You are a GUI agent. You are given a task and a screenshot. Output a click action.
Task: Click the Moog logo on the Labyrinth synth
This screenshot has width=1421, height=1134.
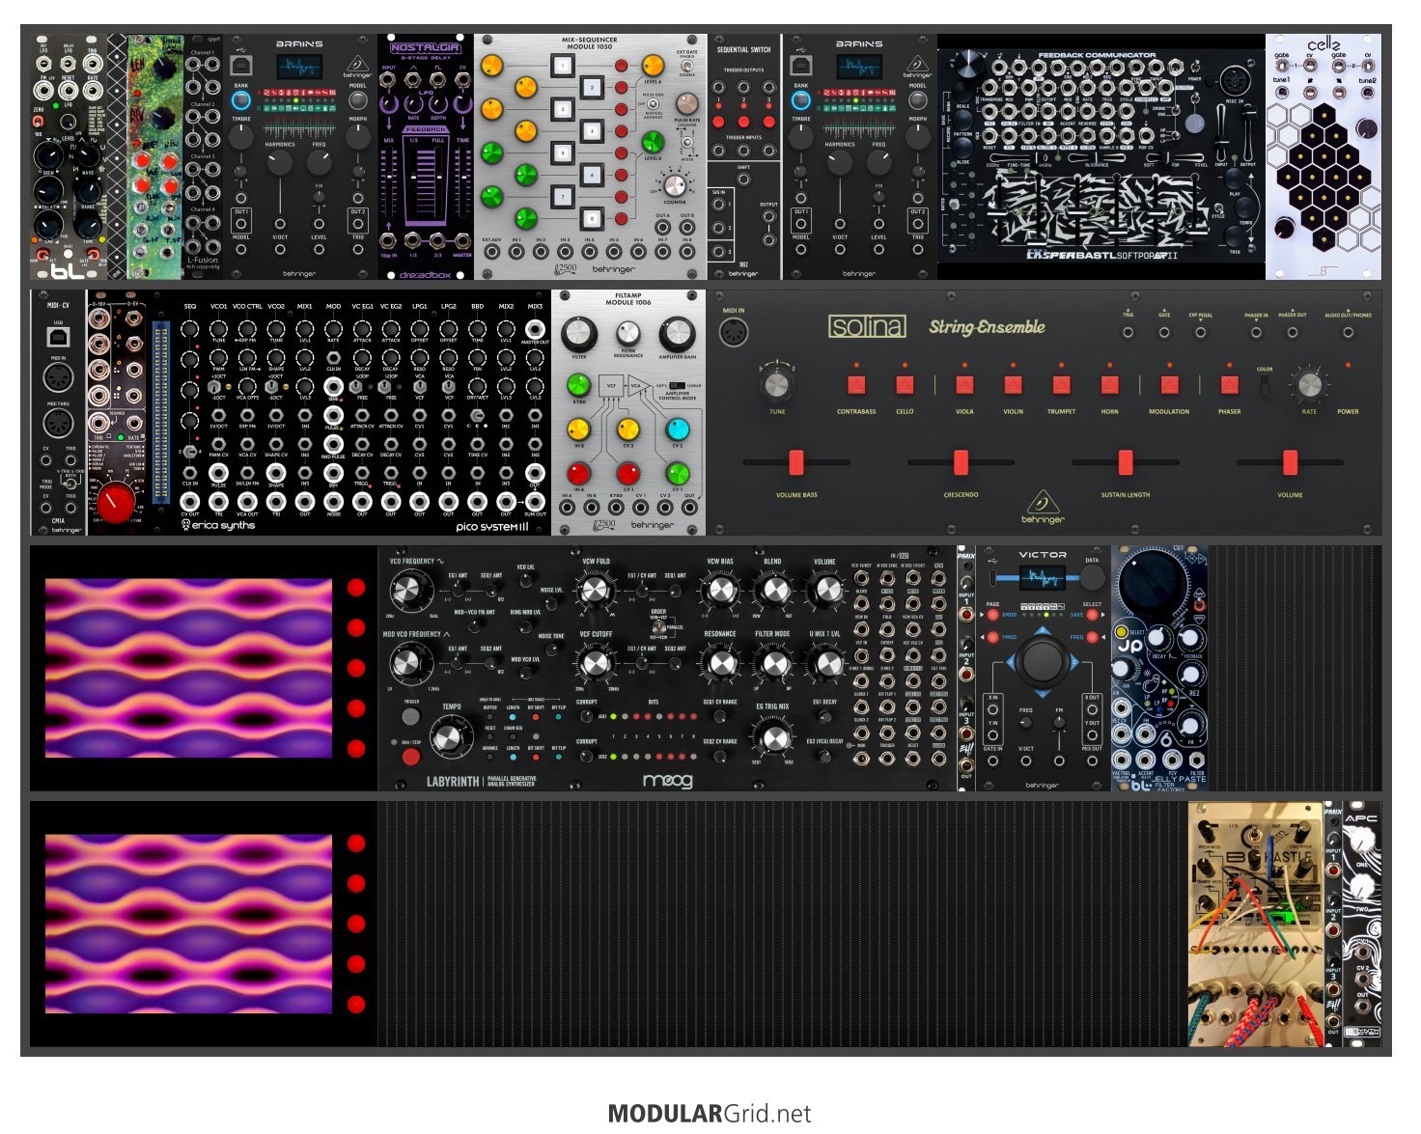(x=668, y=780)
